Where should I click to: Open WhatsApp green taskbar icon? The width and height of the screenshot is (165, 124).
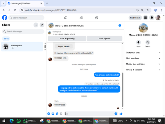coord(19,121)
